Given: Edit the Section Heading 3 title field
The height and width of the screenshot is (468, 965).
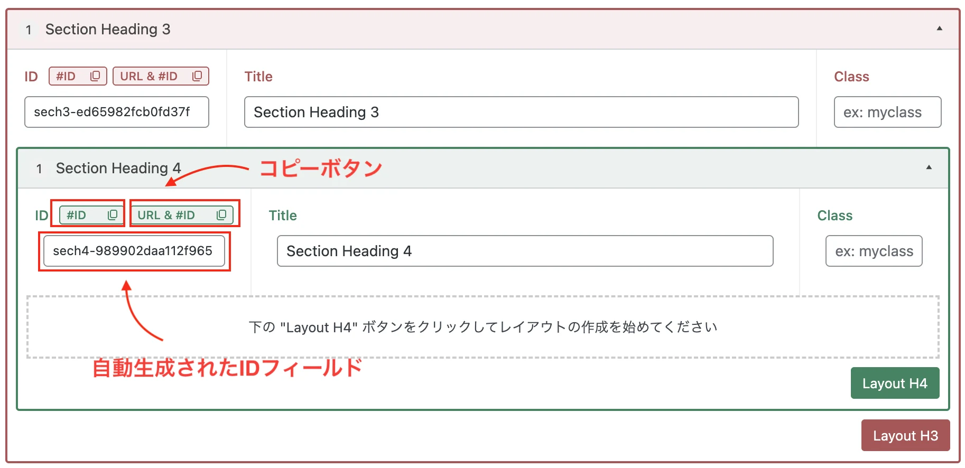Looking at the screenshot, I should pyautogui.click(x=521, y=112).
